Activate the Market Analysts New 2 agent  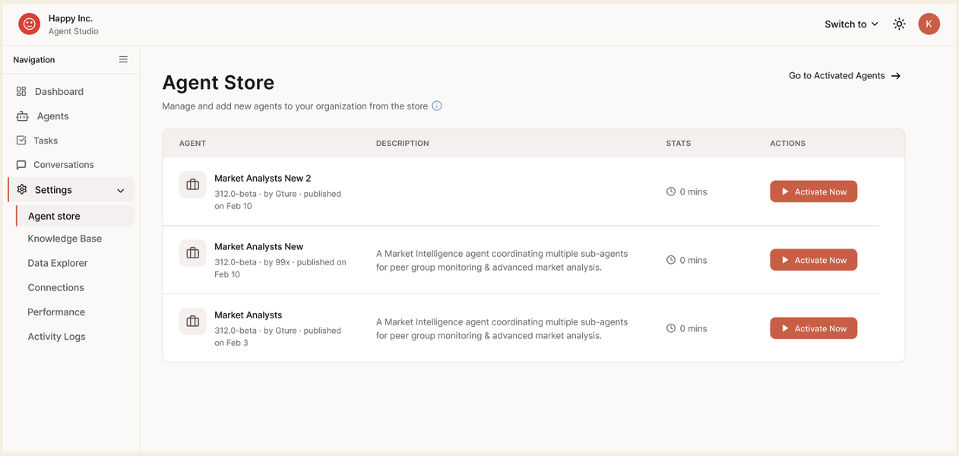coord(813,192)
